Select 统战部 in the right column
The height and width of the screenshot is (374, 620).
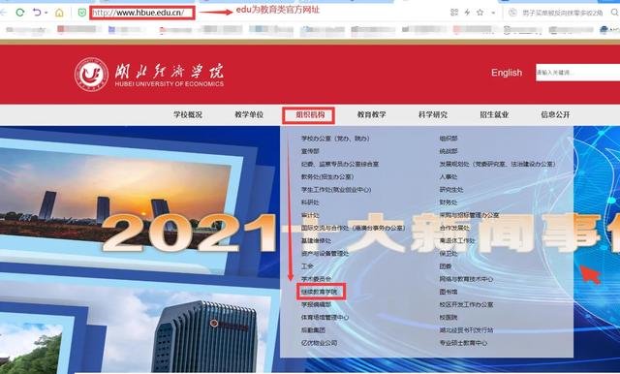[x=449, y=151]
